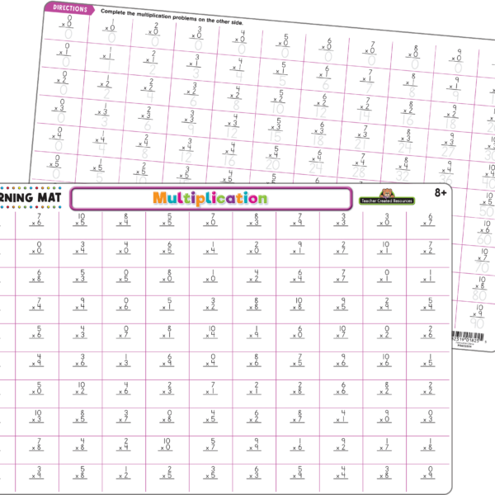This screenshot has height=495, width=495.
Task: Click the 5 × 5 problem on front mat
Action: [x=167, y=219]
